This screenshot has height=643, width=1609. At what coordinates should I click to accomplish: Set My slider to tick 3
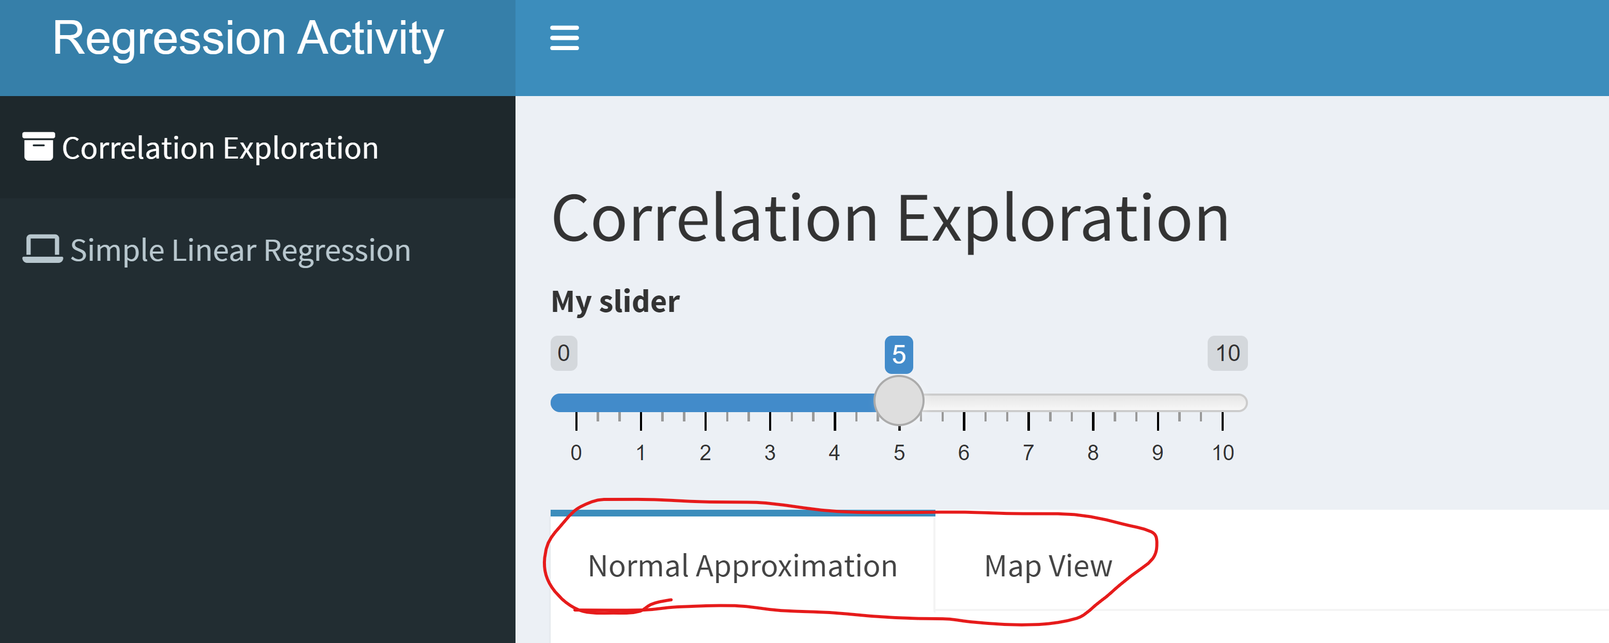click(x=770, y=403)
